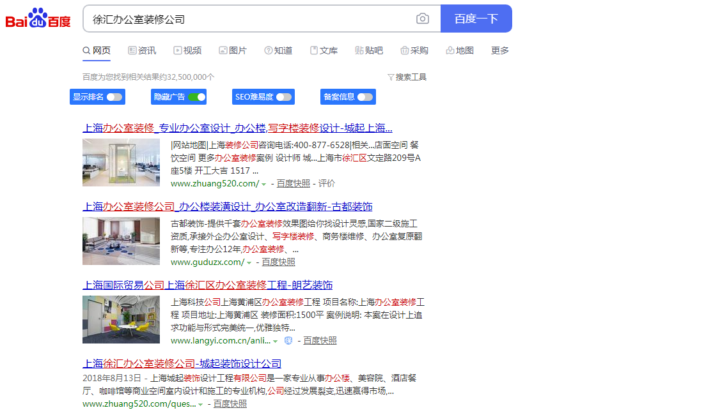The height and width of the screenshot is (415, 713).
Task: Open lounge thumbnail of 古都装饰 result
Action: point(121,241)
